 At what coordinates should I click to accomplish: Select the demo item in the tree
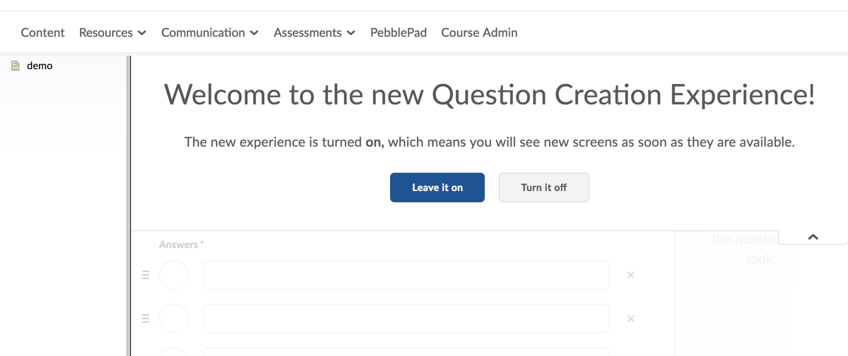tap(40, 66)
